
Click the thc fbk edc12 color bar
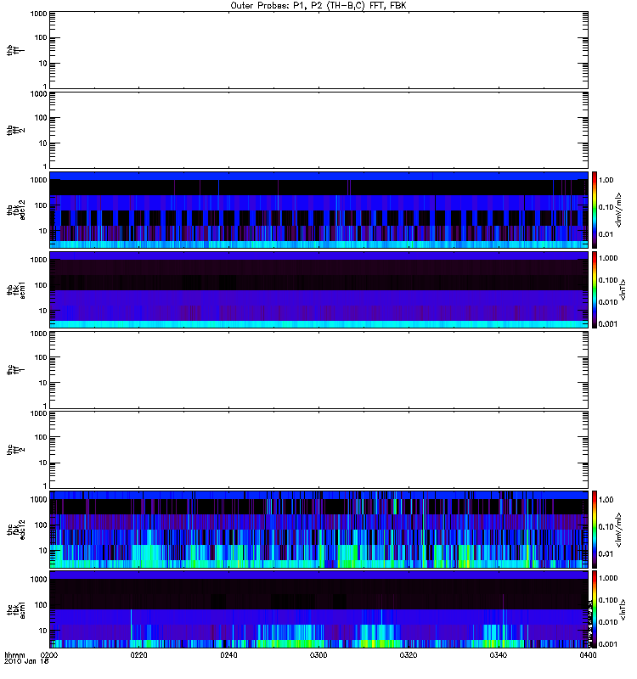pos(595,529)
